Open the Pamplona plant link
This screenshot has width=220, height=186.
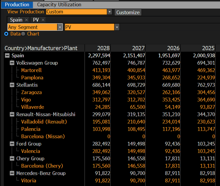click(32, 78)
